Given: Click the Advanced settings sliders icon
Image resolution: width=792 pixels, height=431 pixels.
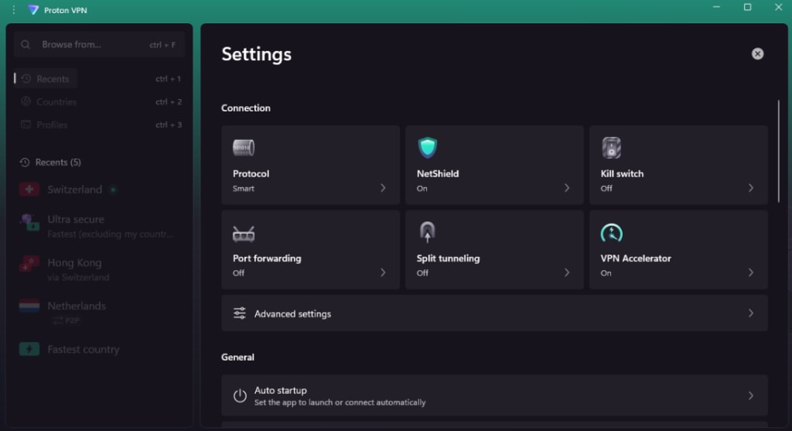Looking at the screenshot, I should click(x=240, y=313).
